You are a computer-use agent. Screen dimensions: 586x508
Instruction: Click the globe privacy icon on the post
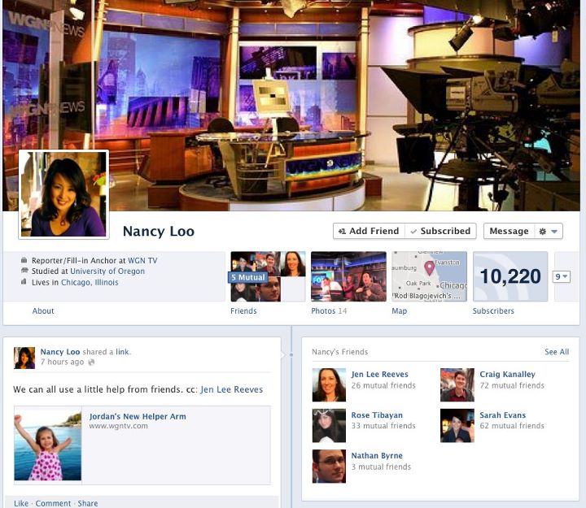(x=90, y=363)
